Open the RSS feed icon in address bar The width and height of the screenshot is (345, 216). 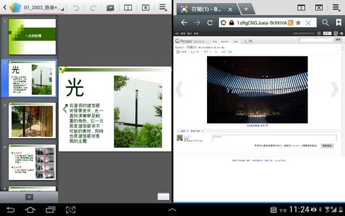[291, 23]
